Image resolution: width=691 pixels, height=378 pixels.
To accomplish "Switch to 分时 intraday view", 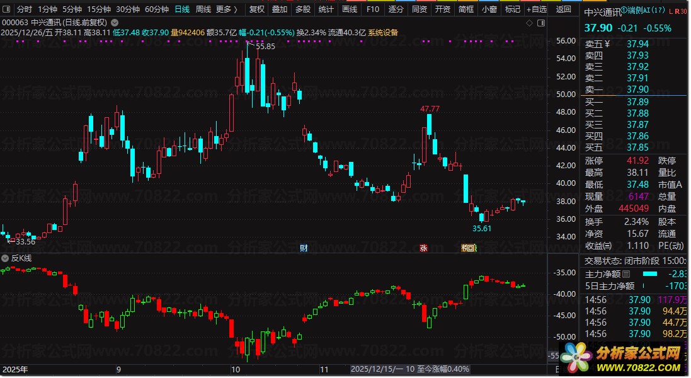I will click(x=24, y=9).
